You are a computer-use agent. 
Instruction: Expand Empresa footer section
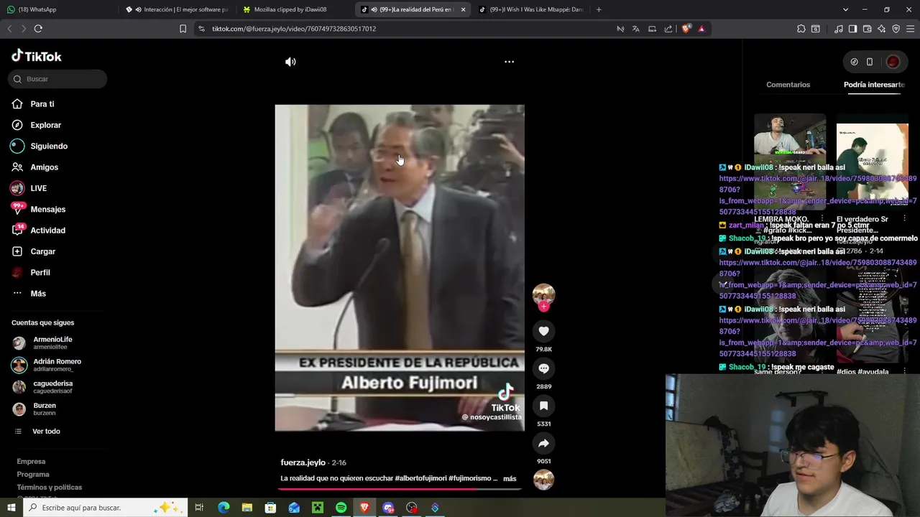pos(31,462)
